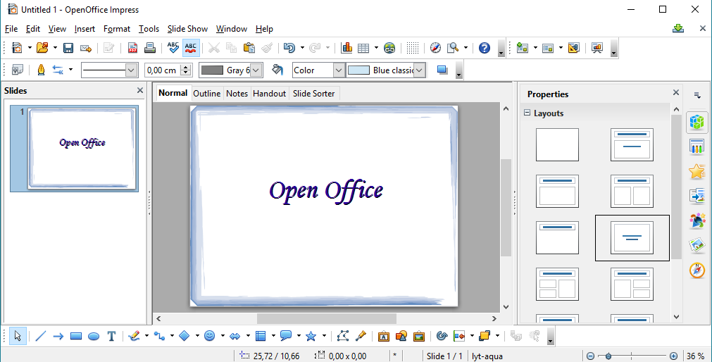Open the Color area style dropdown
This screenshot has width=712, height=362.
[339, 70]
